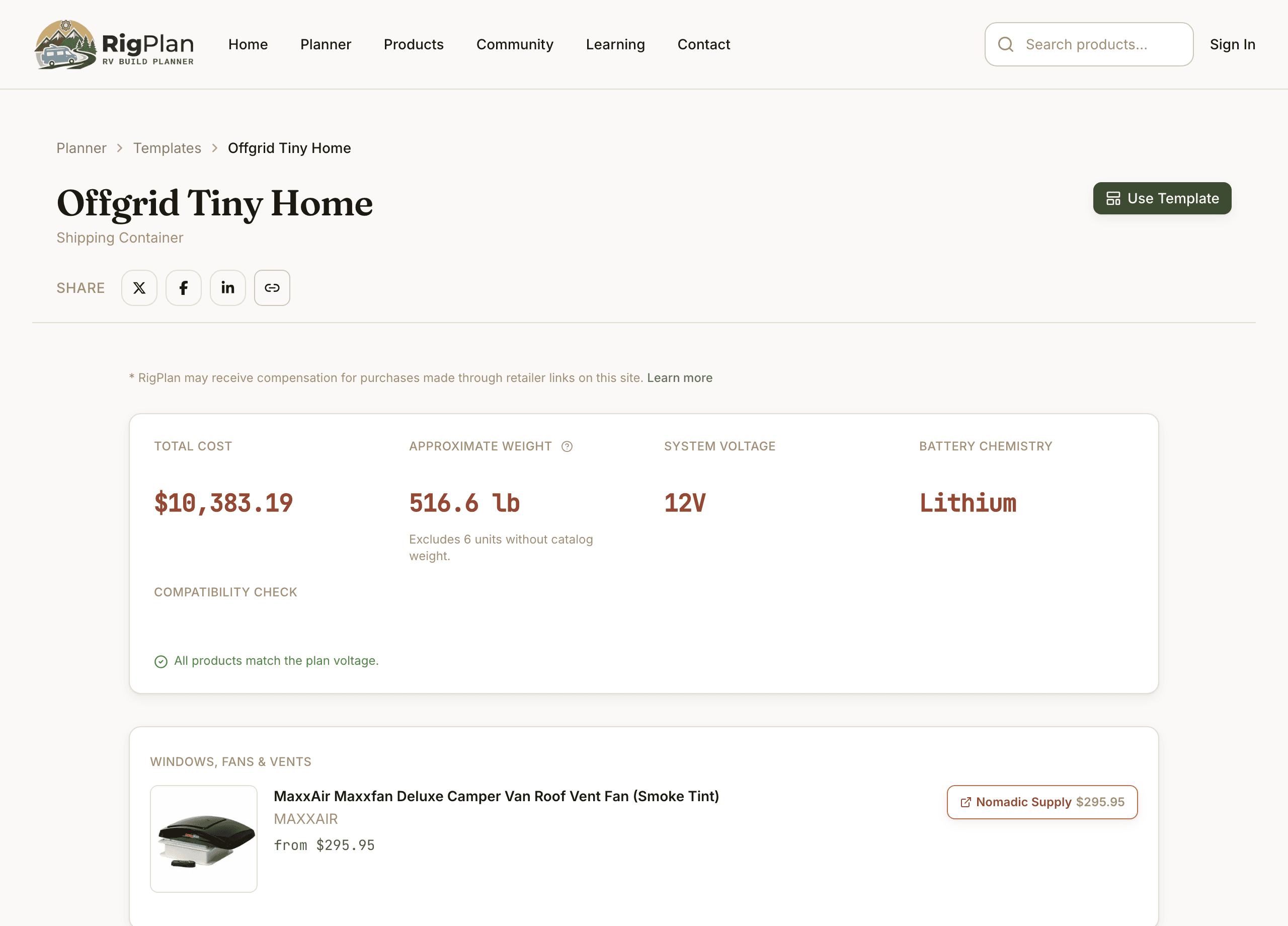Share on X (Twitter)
This screenshot has height=926, width=1288.
pyautogui.click(x=139, y=288)
